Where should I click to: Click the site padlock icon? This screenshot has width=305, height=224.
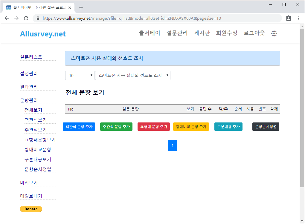tap(38, 18)
